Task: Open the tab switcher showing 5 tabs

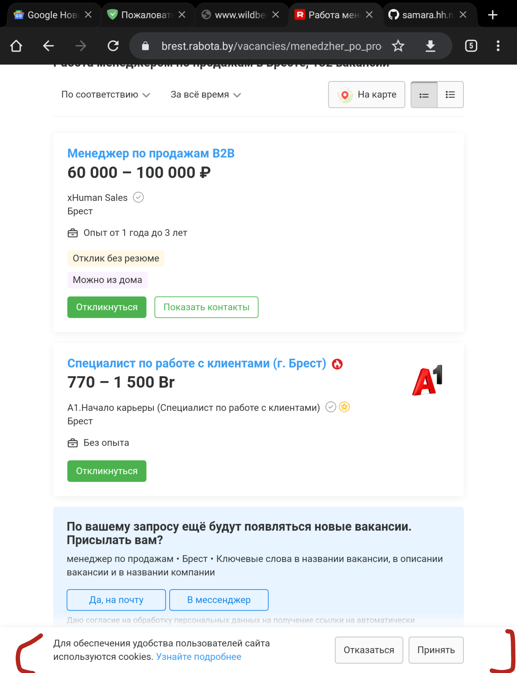Action: point(471,46)
